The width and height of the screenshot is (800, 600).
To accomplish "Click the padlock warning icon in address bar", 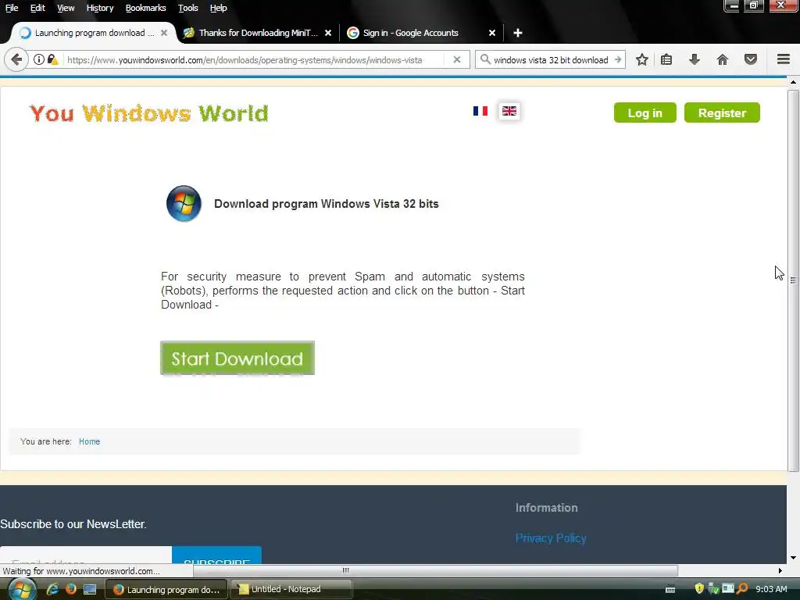I will (x=52, y=59).
